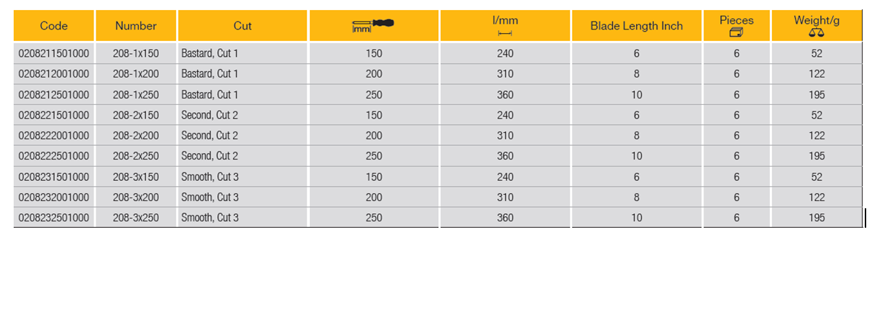Click the length dimension icon under l/mm
This screenshot has width=877, height=334.
[504, 33]
